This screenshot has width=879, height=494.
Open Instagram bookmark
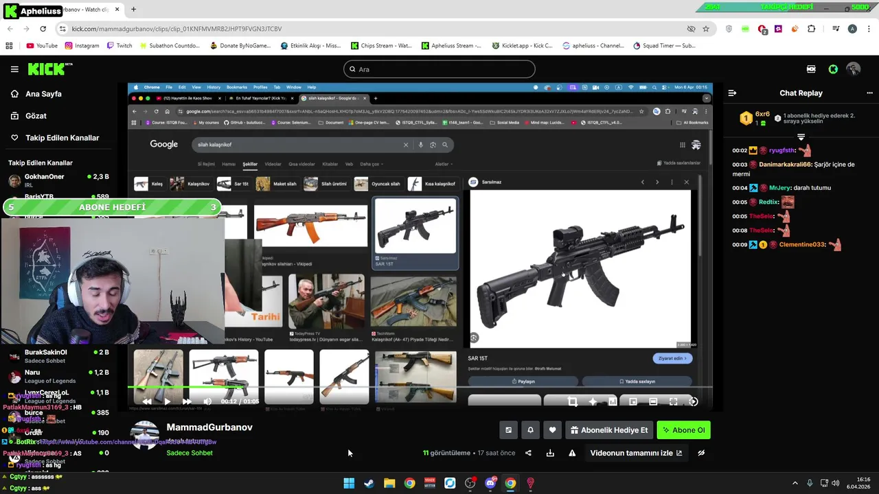[x=82, y=46]
